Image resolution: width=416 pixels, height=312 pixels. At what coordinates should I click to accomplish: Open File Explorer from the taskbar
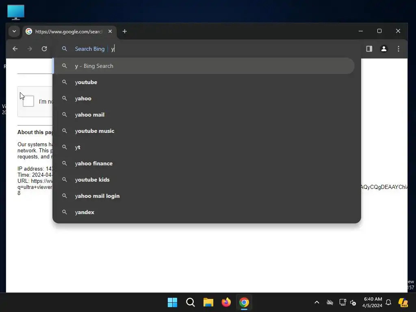208,302
